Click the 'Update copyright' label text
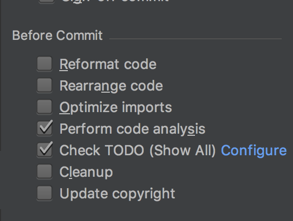Image resolution: width=293 pixels, height=221 pixels. [117, 194]
